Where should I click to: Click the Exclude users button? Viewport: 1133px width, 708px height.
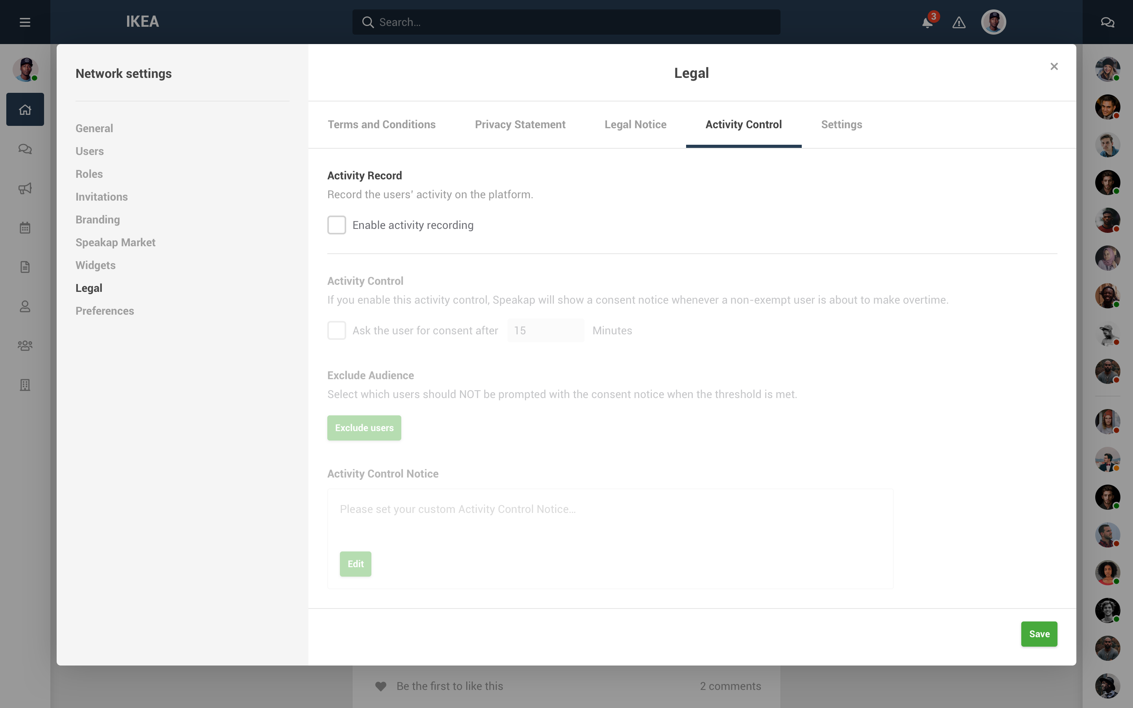pyautogui.click(x=364, y=428)
